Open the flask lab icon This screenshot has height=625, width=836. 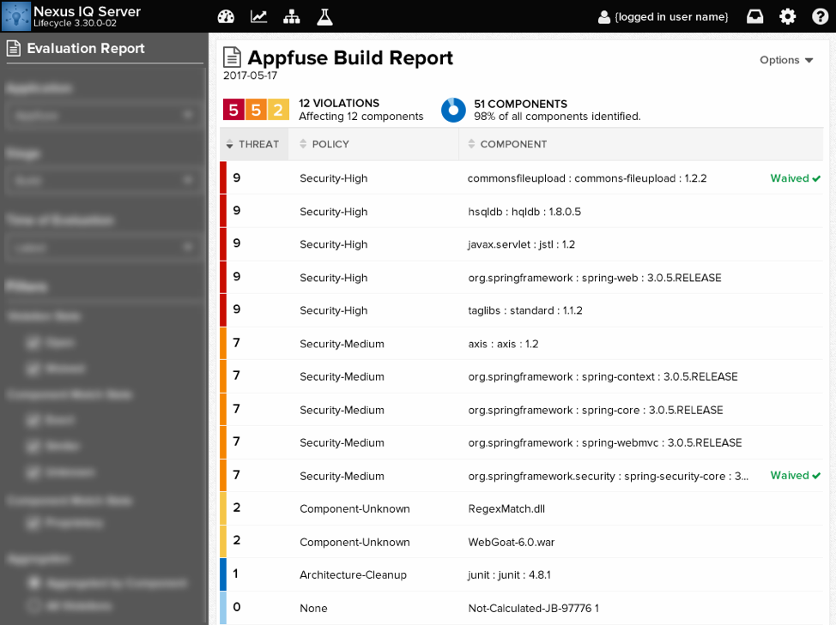[324, 16]
